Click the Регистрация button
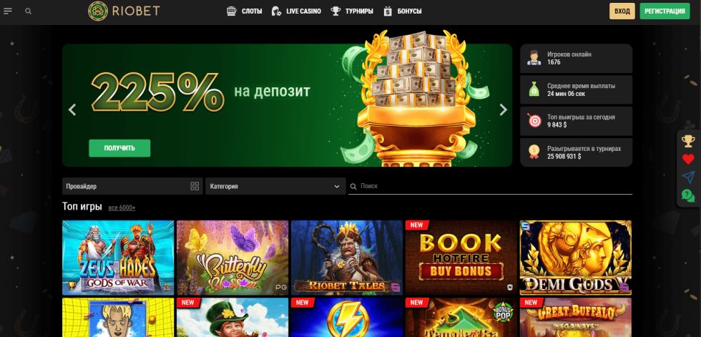The image size is (701, 337). pos(665,11)
